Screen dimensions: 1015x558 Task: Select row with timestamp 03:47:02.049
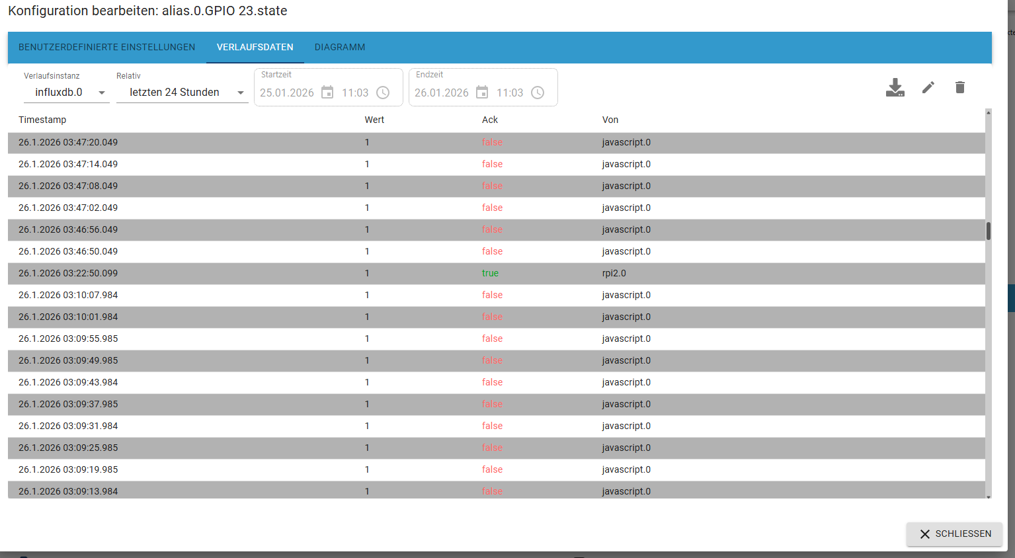[x=497, y=208]
